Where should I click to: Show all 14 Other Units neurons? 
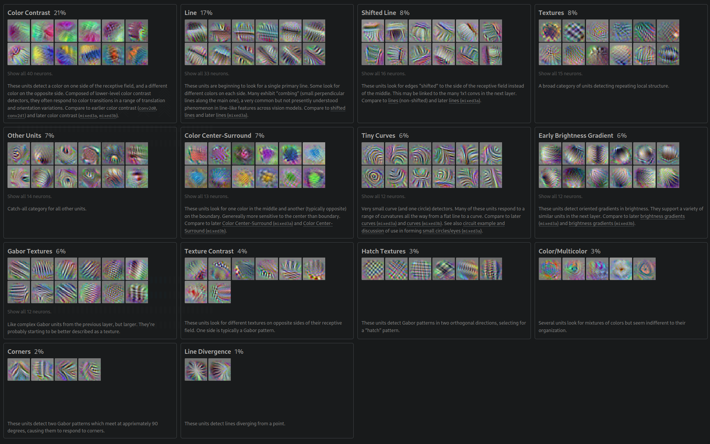click(x=29, y=196)
